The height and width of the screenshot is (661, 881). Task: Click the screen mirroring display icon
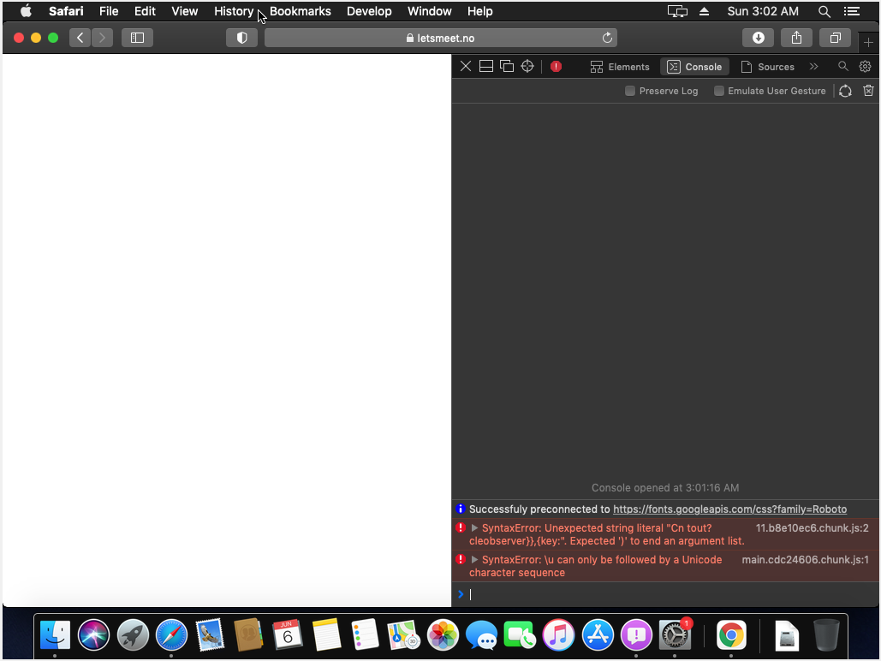point(677,11)
